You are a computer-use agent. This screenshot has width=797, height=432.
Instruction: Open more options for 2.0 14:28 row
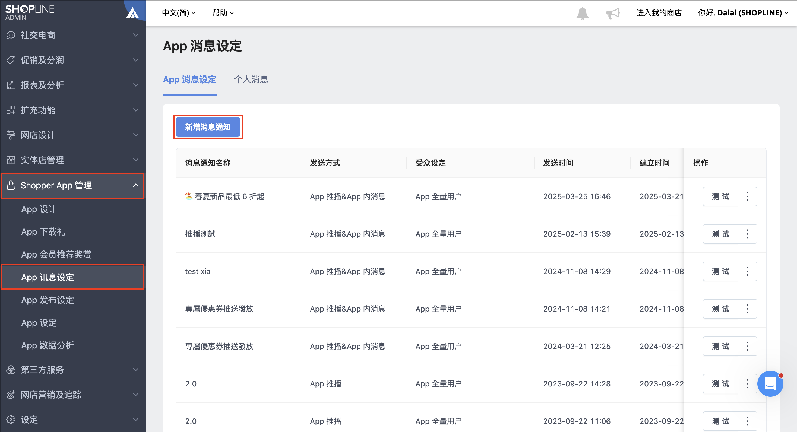748,384
